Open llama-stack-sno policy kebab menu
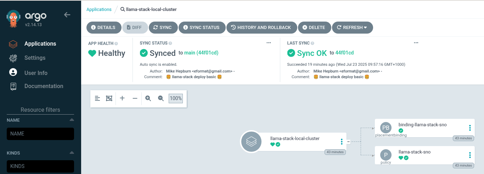This screenshot has width=484, height=174. point(470,155)
